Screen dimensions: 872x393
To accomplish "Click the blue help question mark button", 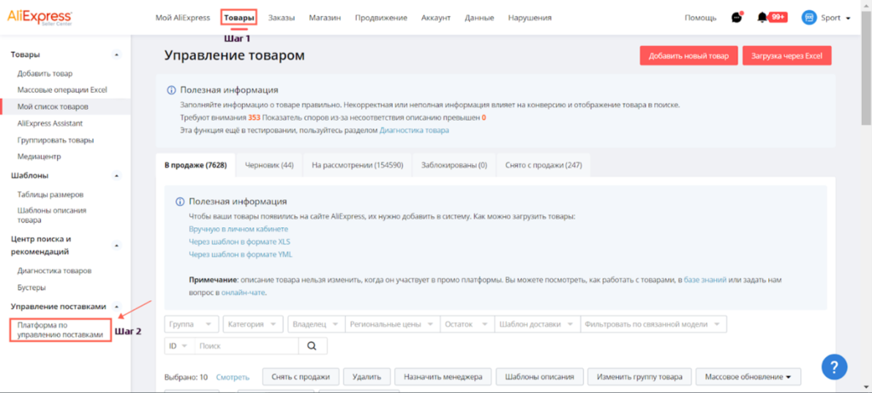I will point(835,367).
